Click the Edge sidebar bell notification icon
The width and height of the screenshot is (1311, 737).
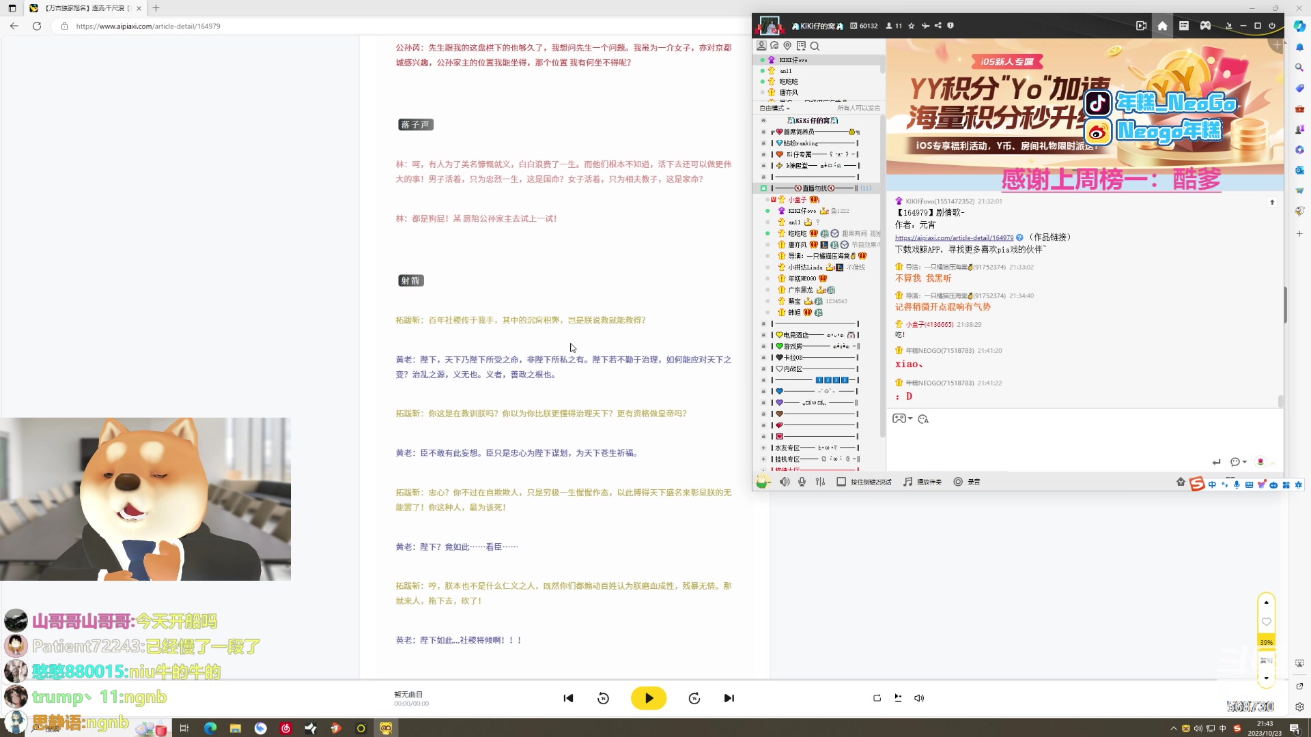[x=1299, y=47]
